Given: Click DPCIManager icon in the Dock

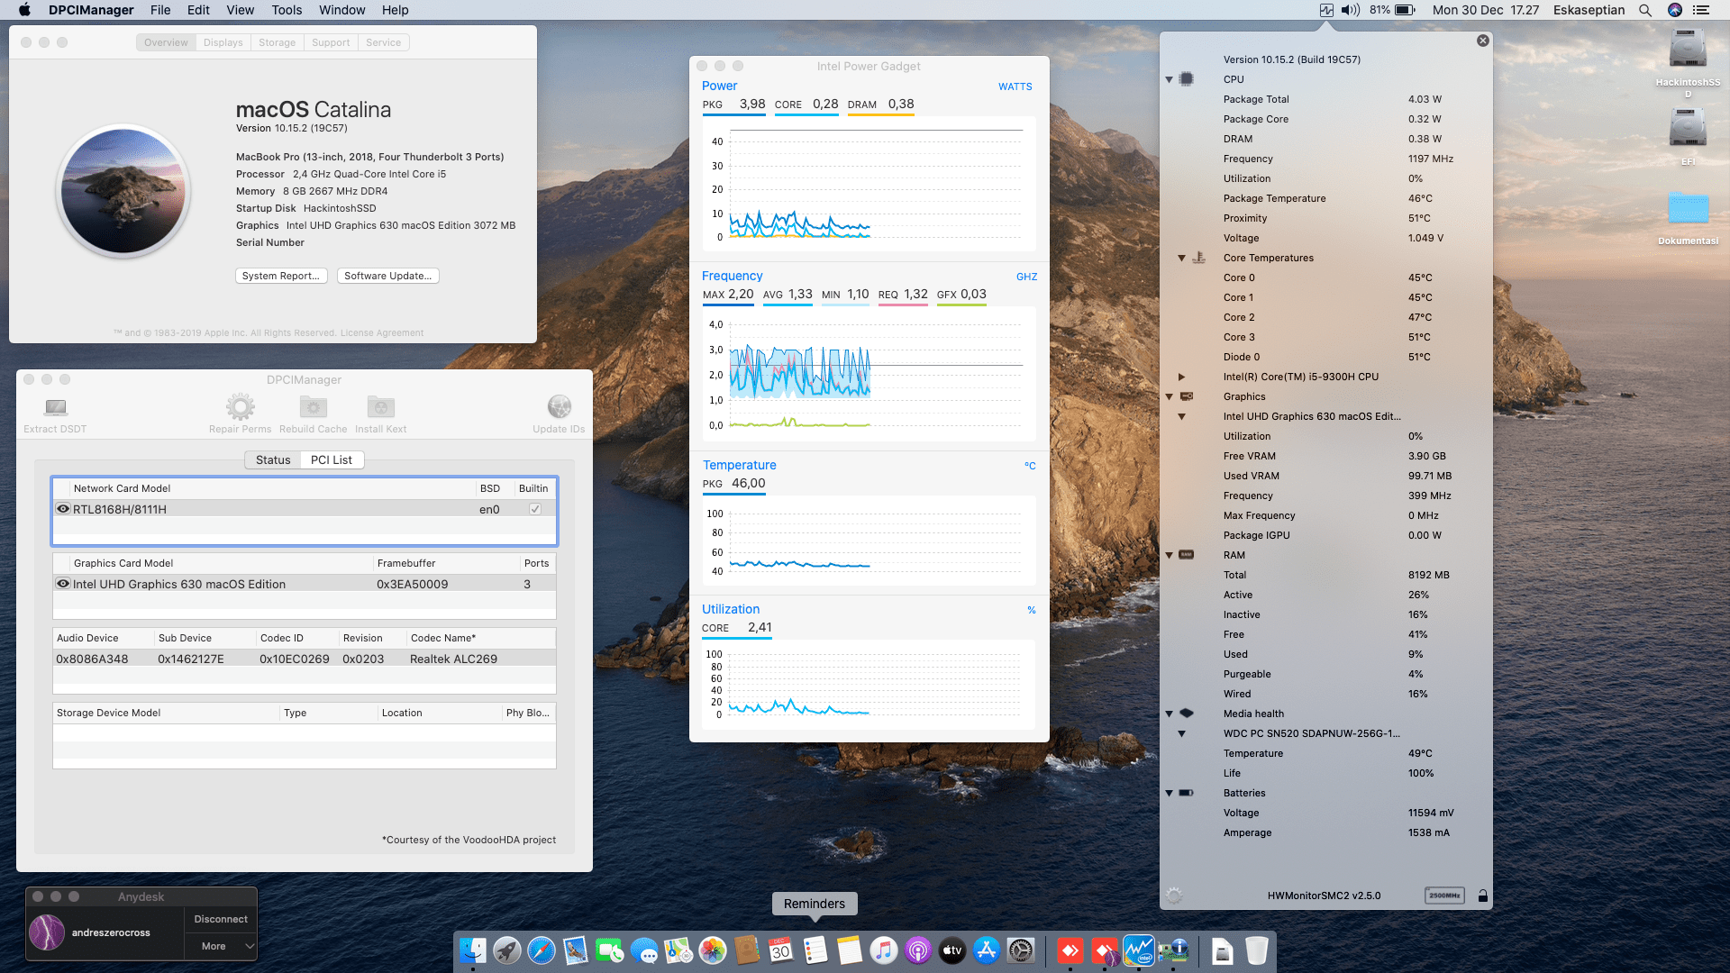Looking at the screenshot, I should (1173, 950).
